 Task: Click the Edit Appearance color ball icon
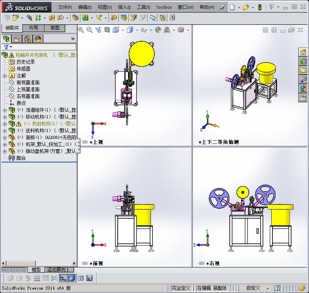click(x=158, y=30)
